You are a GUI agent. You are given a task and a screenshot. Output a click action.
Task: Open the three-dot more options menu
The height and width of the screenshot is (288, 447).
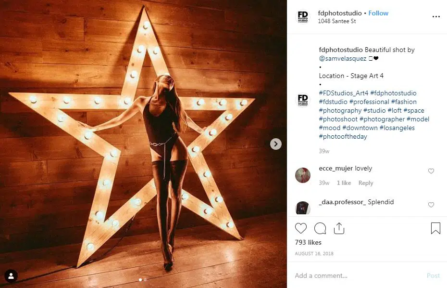436,16
